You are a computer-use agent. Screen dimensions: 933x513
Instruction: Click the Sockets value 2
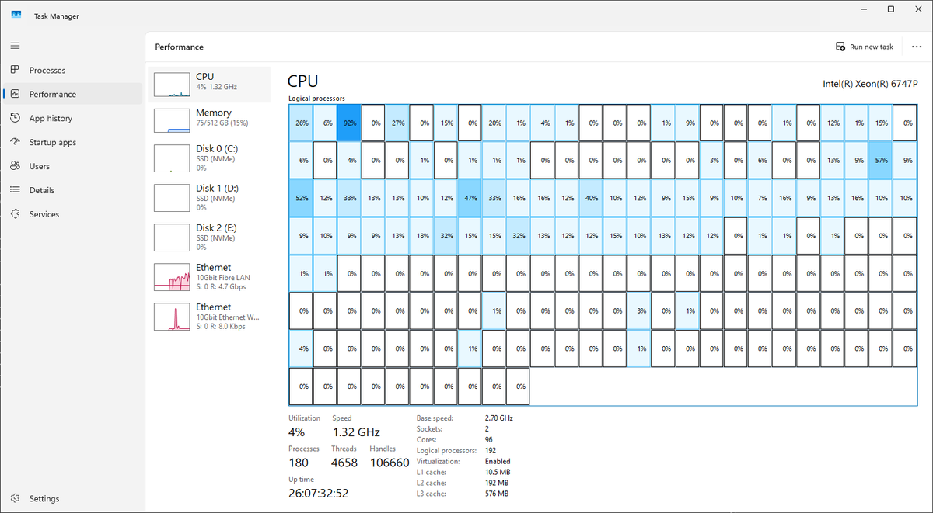(x=487, y=428)
